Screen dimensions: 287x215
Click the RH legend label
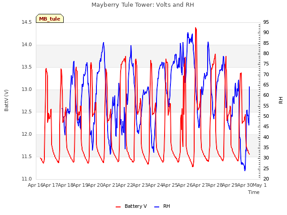tap(166, 206)
